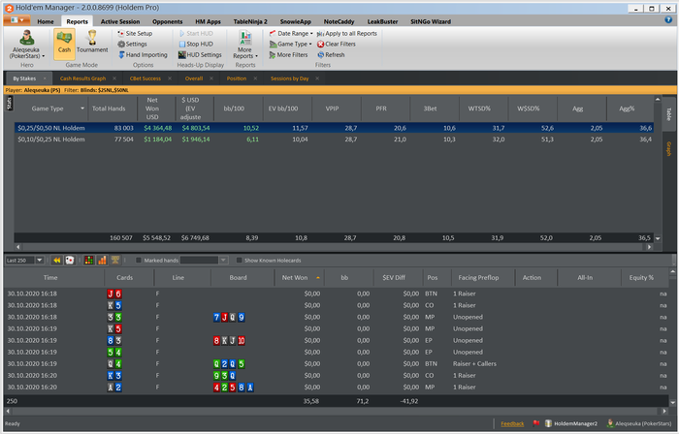Open HM Apps ribbon tab
This screenshot has width=679, height=434.
point(208,21)
